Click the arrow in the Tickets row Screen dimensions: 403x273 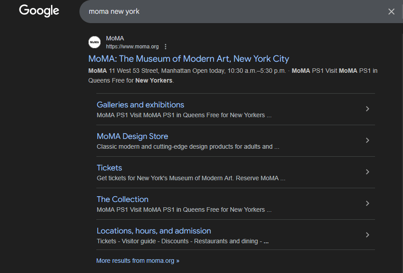367,172
